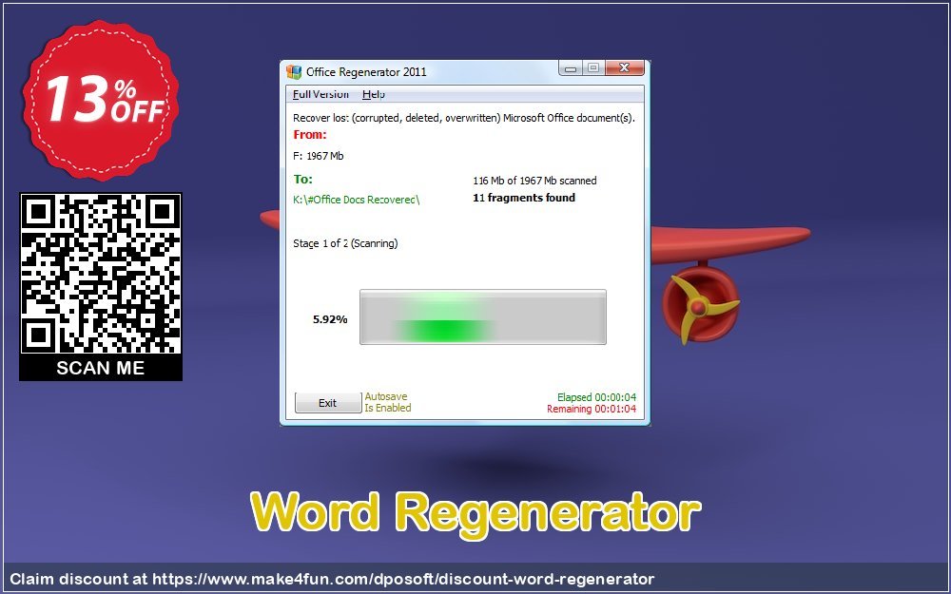Click the Office Regenerator app icon in title bar
Screen dimensions: 951x594
click(294, 72)
